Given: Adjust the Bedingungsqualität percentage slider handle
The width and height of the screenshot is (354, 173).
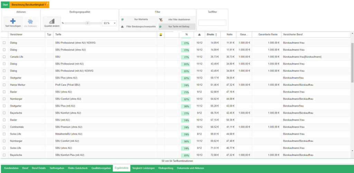Looking at the screenshot, I should click(x=87, y=23).
